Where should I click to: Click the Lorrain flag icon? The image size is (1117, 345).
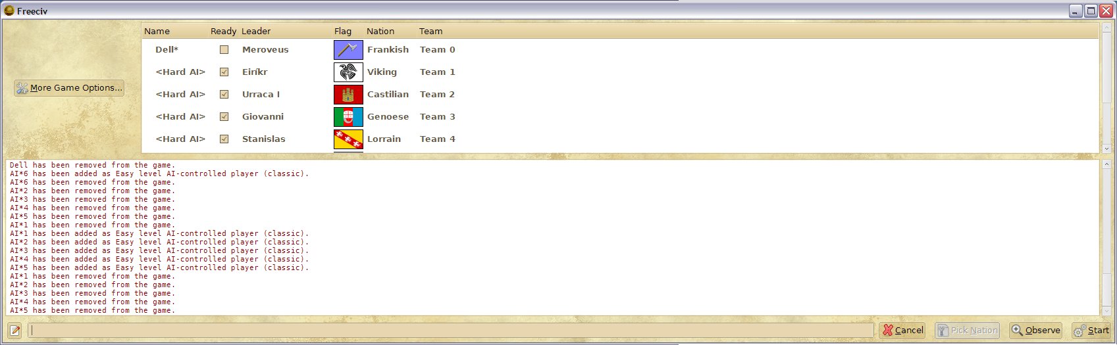point(348,139)
